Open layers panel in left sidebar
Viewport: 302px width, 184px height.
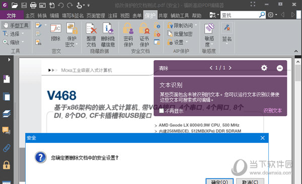[x=7, y=114]
